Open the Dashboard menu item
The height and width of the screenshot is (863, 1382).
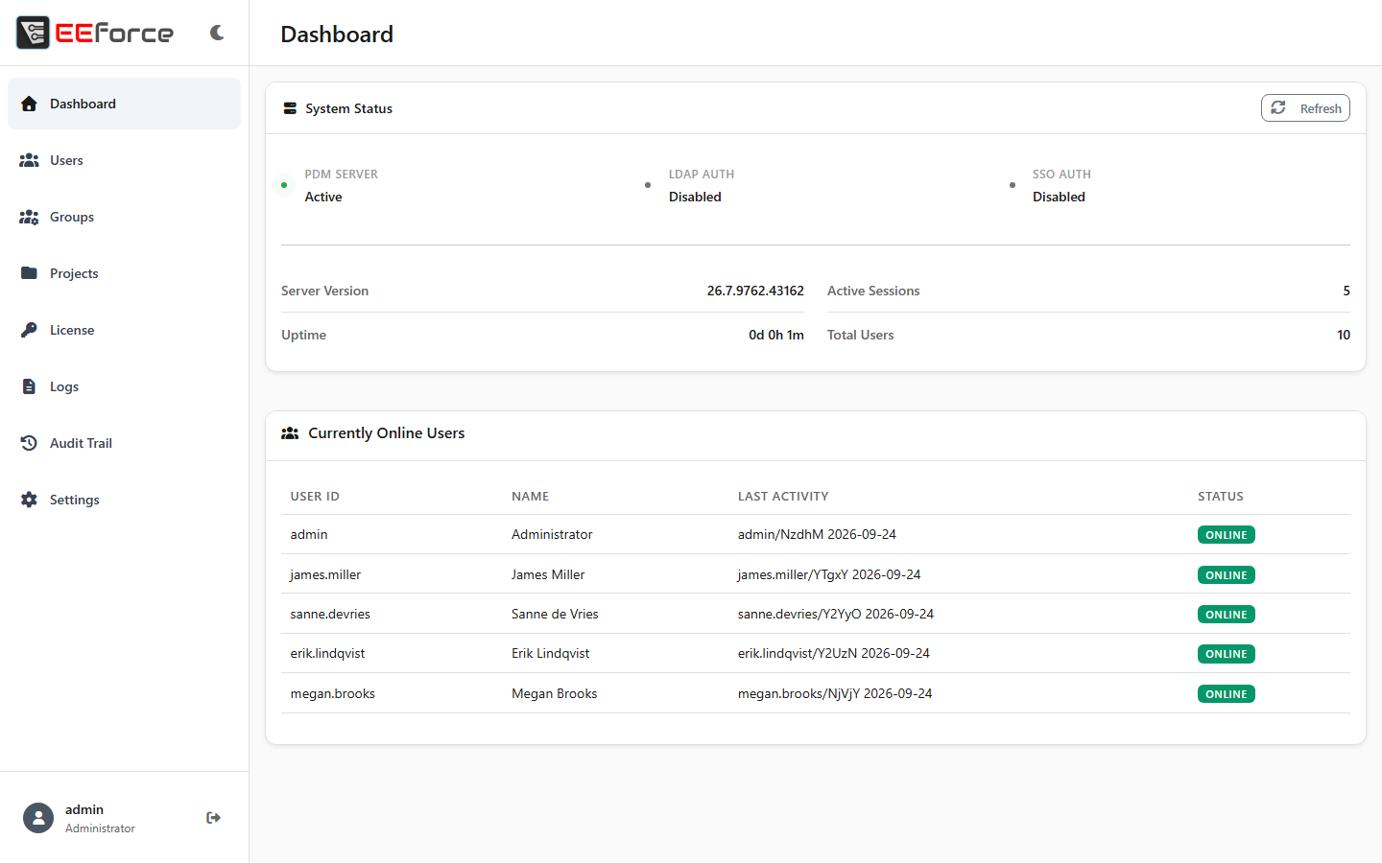coord(124,104)
